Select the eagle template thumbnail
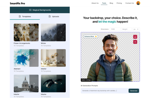Image resolution: width=150 pixels, height=106 pixels. click(53, 84)
